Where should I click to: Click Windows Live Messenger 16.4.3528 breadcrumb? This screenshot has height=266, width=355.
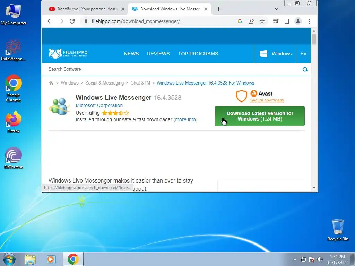pyautogui.click(x=205, y=83)
